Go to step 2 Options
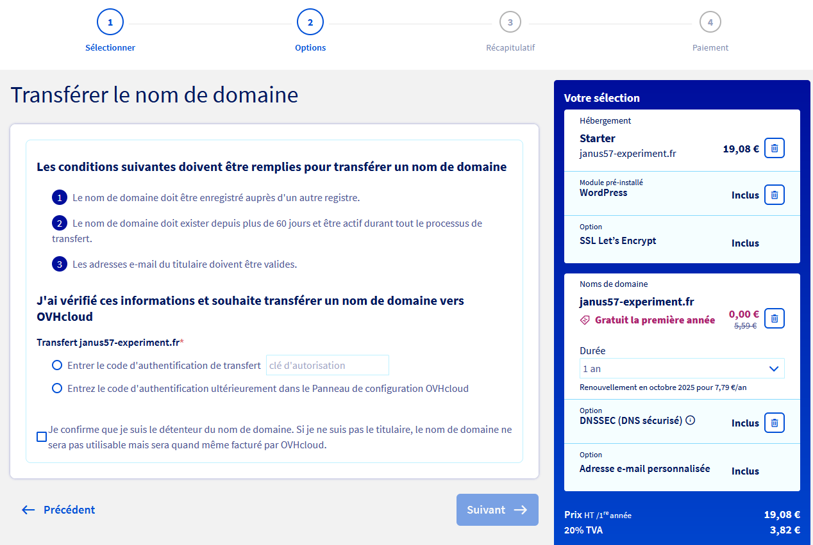This screenshot has width=813, height=545. [310, 22]
